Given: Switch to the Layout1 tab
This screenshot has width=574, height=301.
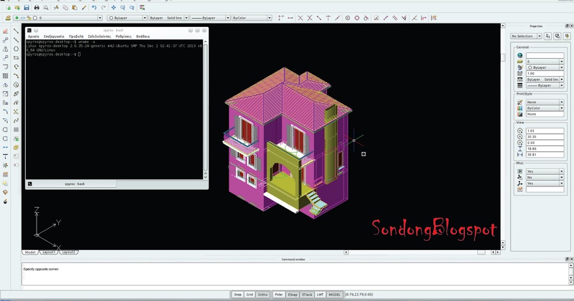Looking at the screenshot, I should coord(48,252).
